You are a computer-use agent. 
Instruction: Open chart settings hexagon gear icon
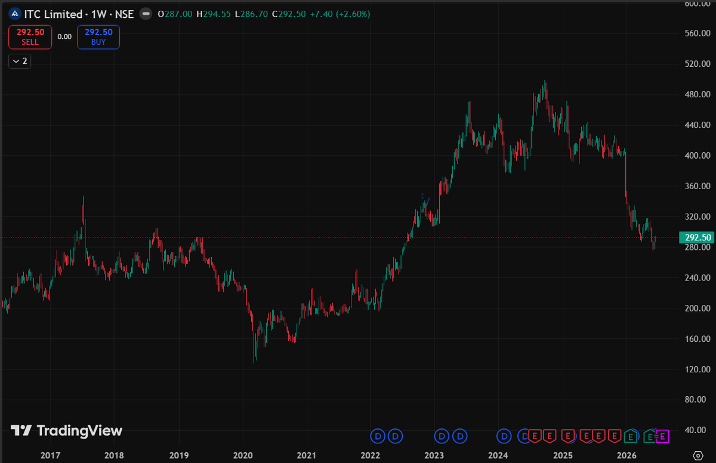pyautogui.click(x=698, y=455)
